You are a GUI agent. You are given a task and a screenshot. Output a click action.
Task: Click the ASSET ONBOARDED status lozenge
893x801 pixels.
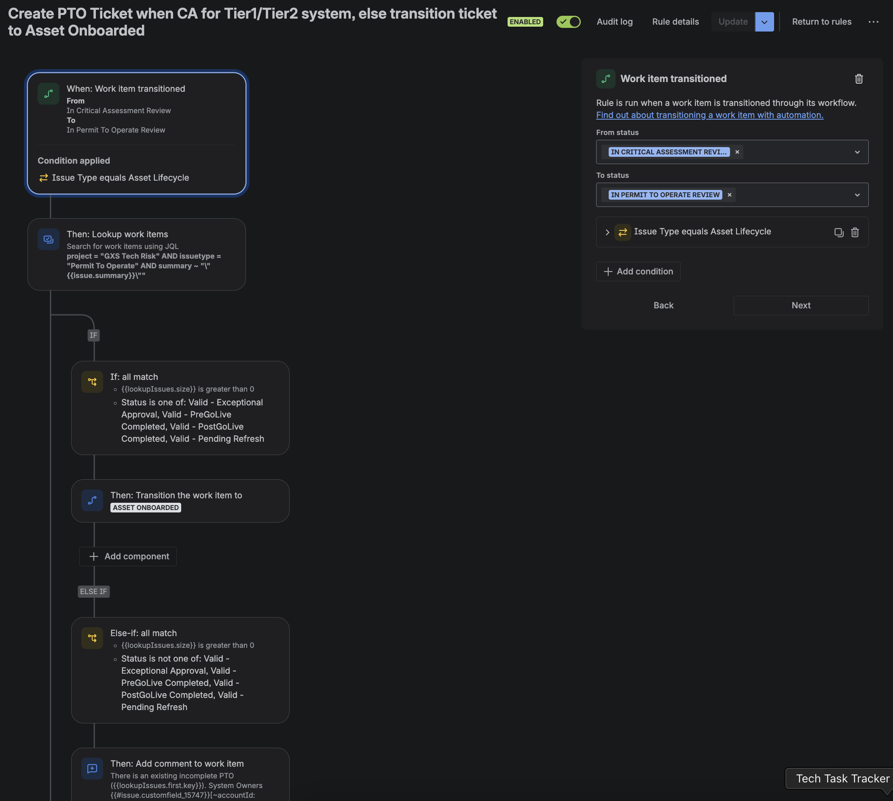click(x=146, y=508)
